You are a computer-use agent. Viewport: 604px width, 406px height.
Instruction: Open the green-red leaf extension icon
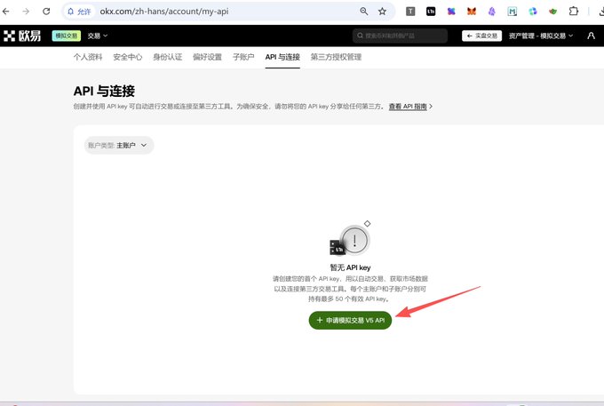tap(553, 12)
